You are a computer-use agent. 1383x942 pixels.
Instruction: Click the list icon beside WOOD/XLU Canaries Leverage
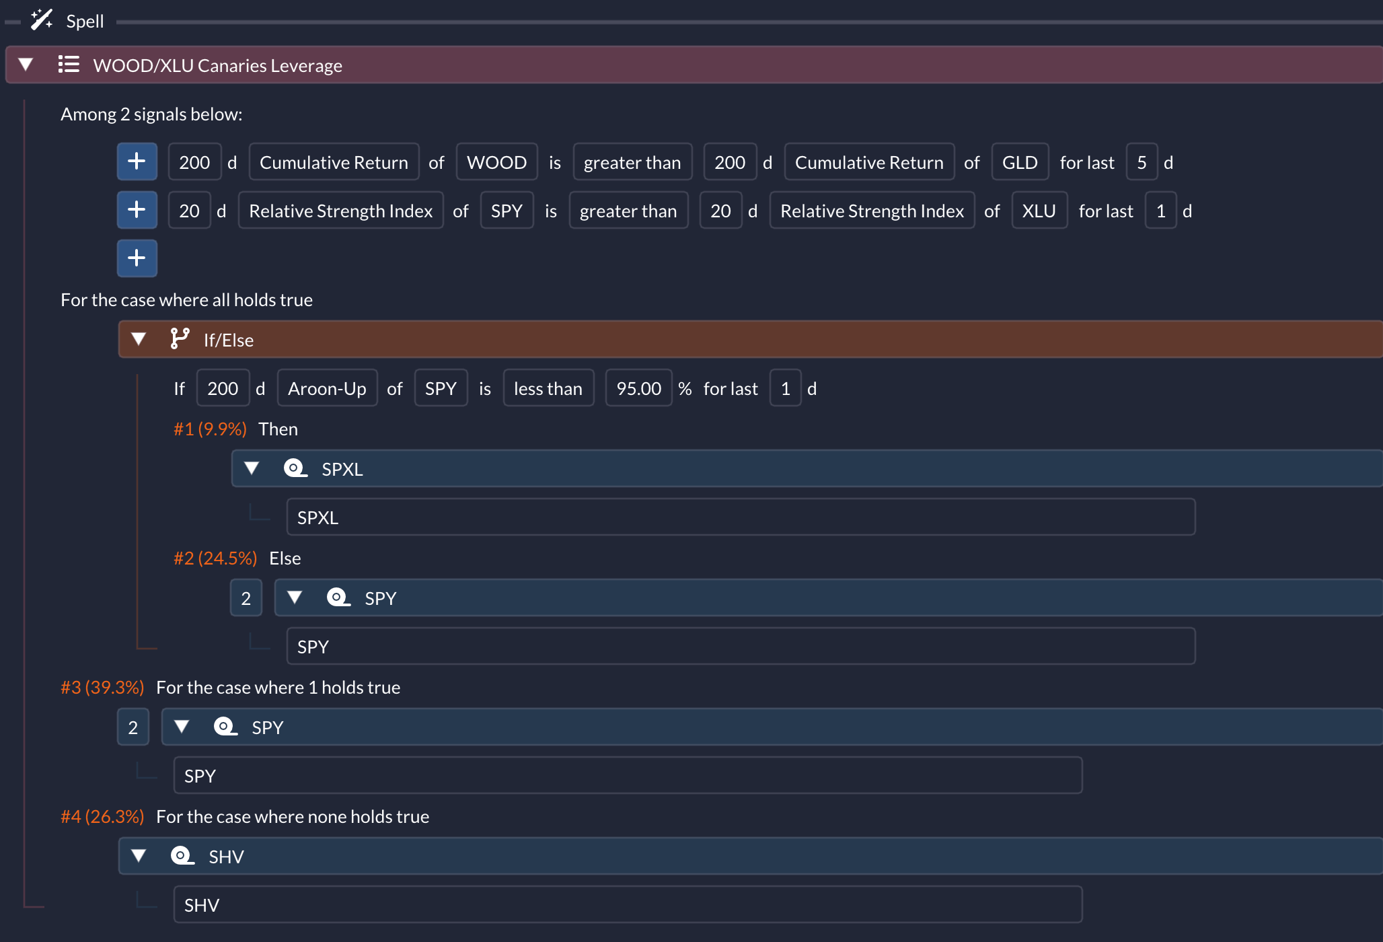[x=69, y=65]
